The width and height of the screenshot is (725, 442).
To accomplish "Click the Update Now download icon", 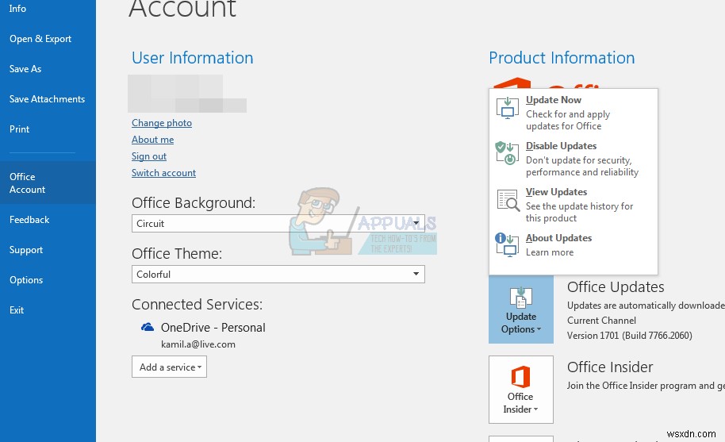I will click(x=507, y=108).
